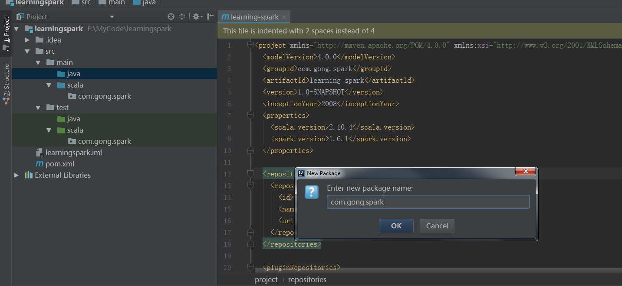This screenshot has width=622, height=286.
Task: Click the modelVersion 4.0.0 line
Action: [329, 57]
